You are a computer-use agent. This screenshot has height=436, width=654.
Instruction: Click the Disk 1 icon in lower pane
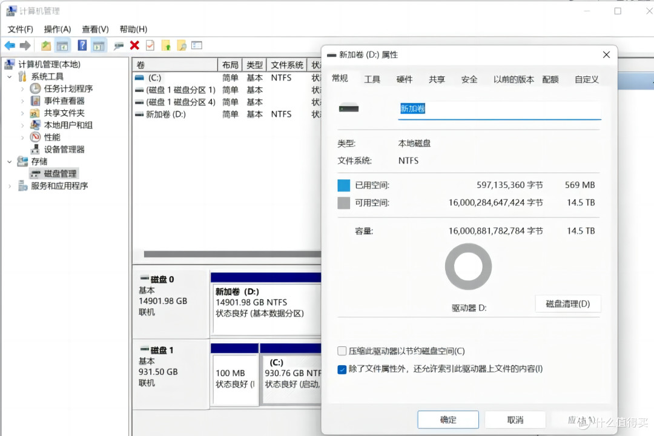pyautogui.click(x=144, y=349)
